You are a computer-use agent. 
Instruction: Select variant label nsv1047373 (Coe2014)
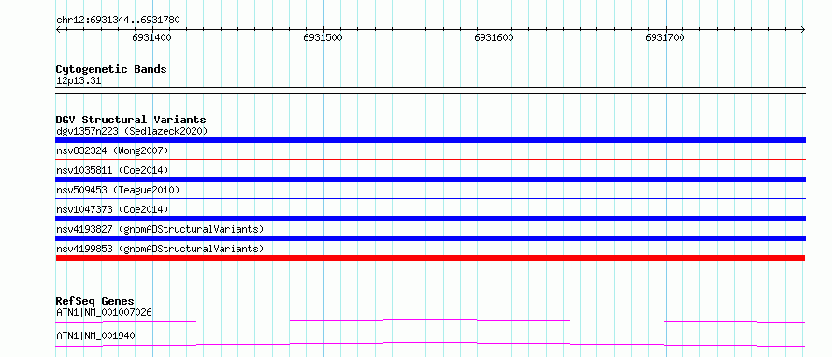pos(112,209)
